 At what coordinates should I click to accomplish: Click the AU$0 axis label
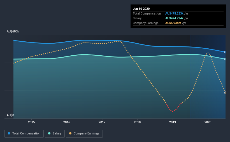click(10, 115)
